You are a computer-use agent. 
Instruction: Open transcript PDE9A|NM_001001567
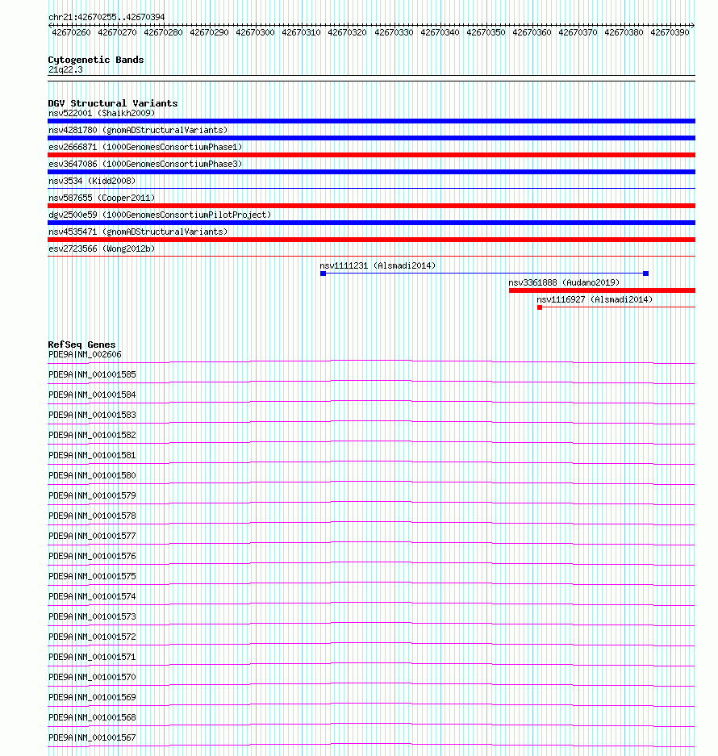pyautogui.click(x=92, y=737)
